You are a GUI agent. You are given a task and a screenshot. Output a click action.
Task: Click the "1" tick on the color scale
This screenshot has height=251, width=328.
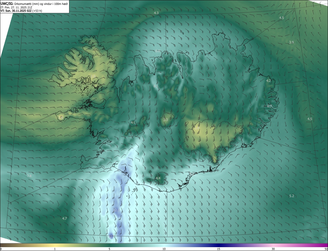coord(55,249)
